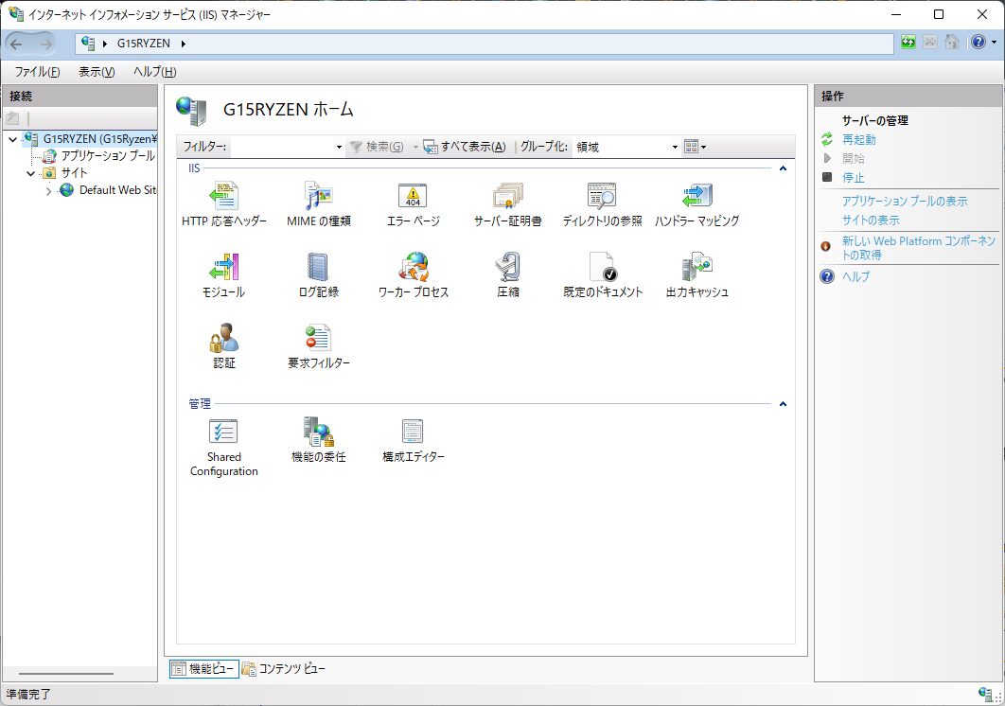This screenshot has height=706, width=1005.
Task: Open ワーカー プロセス feature
Action: point(414,275)
